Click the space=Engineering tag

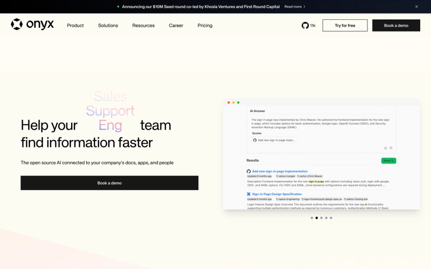[288, 199]
